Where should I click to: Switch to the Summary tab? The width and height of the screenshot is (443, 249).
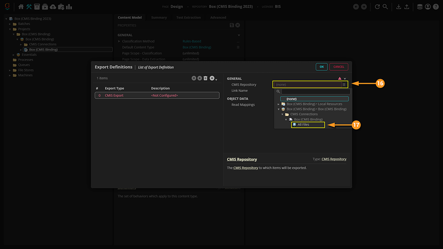[159, 18]
